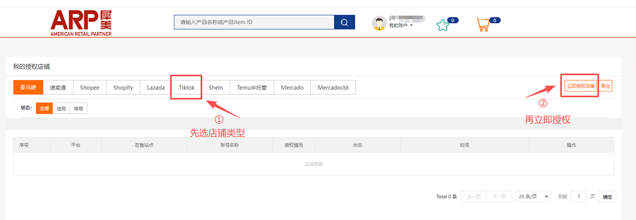Click the search magnifier button

(344, 22)
